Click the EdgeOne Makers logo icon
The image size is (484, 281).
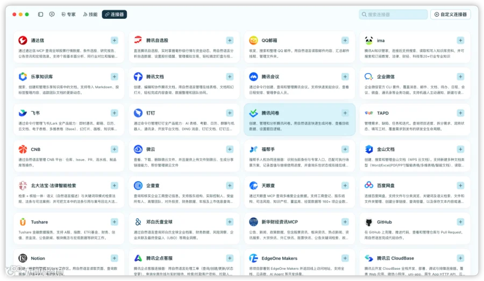(x=253, y=258)
